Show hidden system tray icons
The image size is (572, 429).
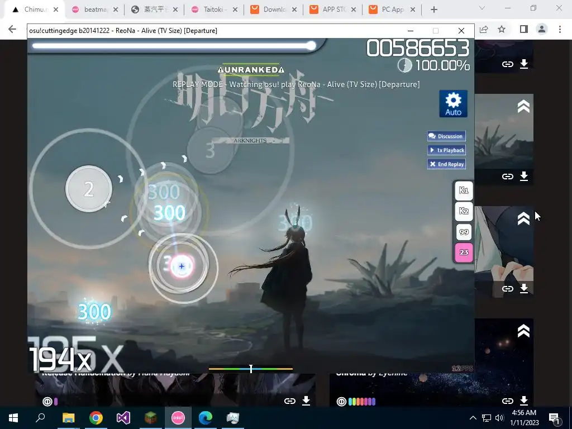pyautogui.click(x=473, y=418)
